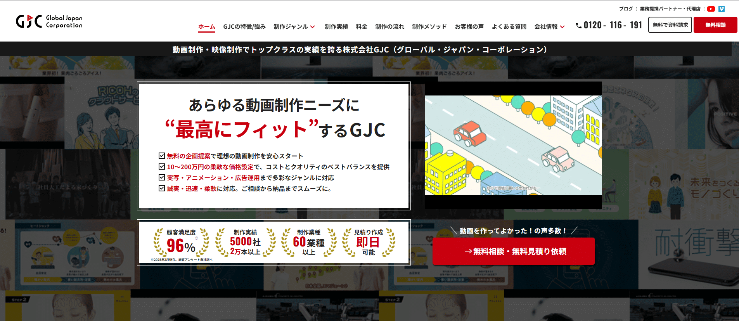
Task: Click the checkbox beside 10〜200万円の柔軟な価格設定
Action: (162, 167)
